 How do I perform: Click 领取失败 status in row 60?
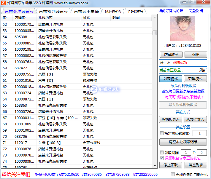[90, 74]
